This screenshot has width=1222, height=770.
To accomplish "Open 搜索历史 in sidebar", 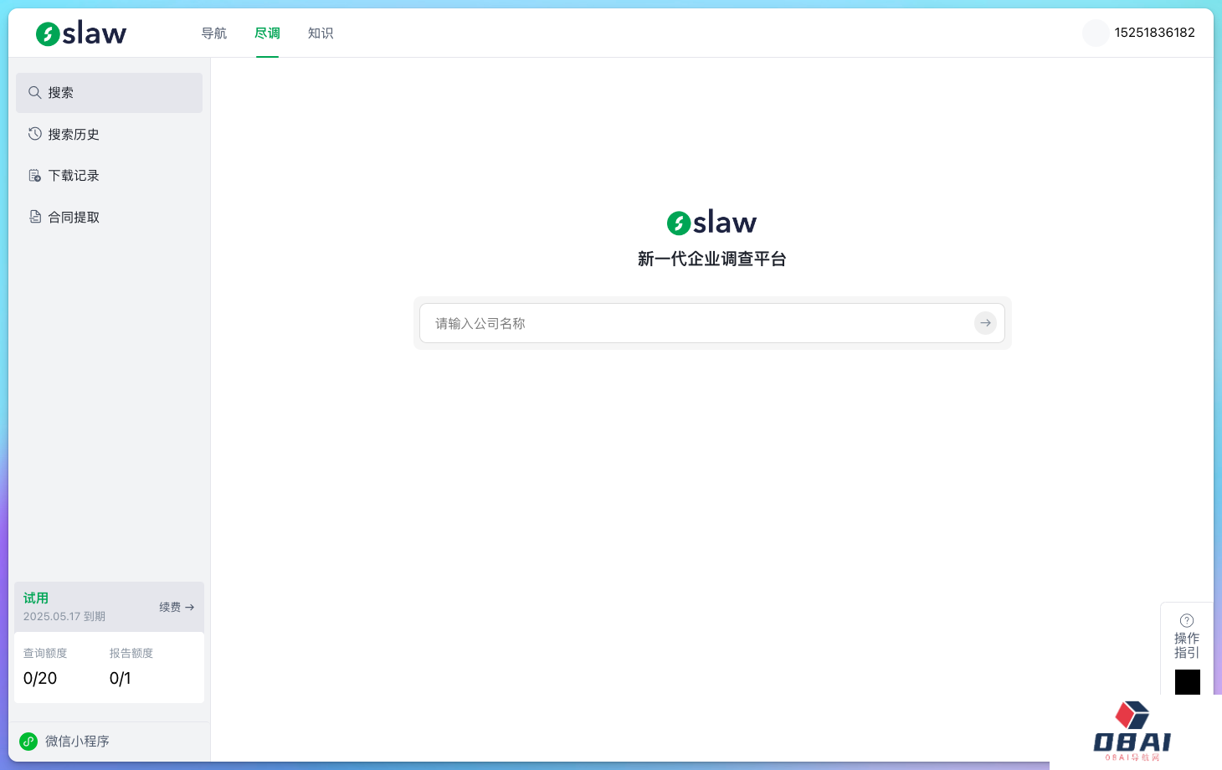I will click(74, 134).
